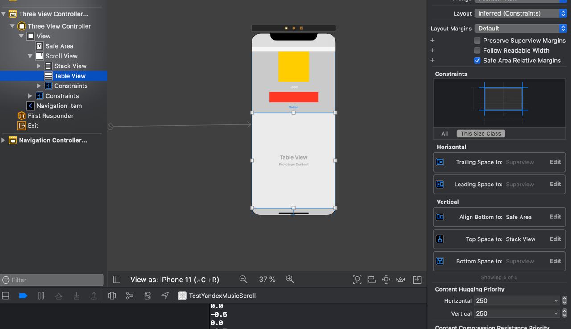Image resolution: width=571 pixels, height=329 pixels.
Task: Adjust Vertical hugging priority stepper
Action: tap(564, 313)
